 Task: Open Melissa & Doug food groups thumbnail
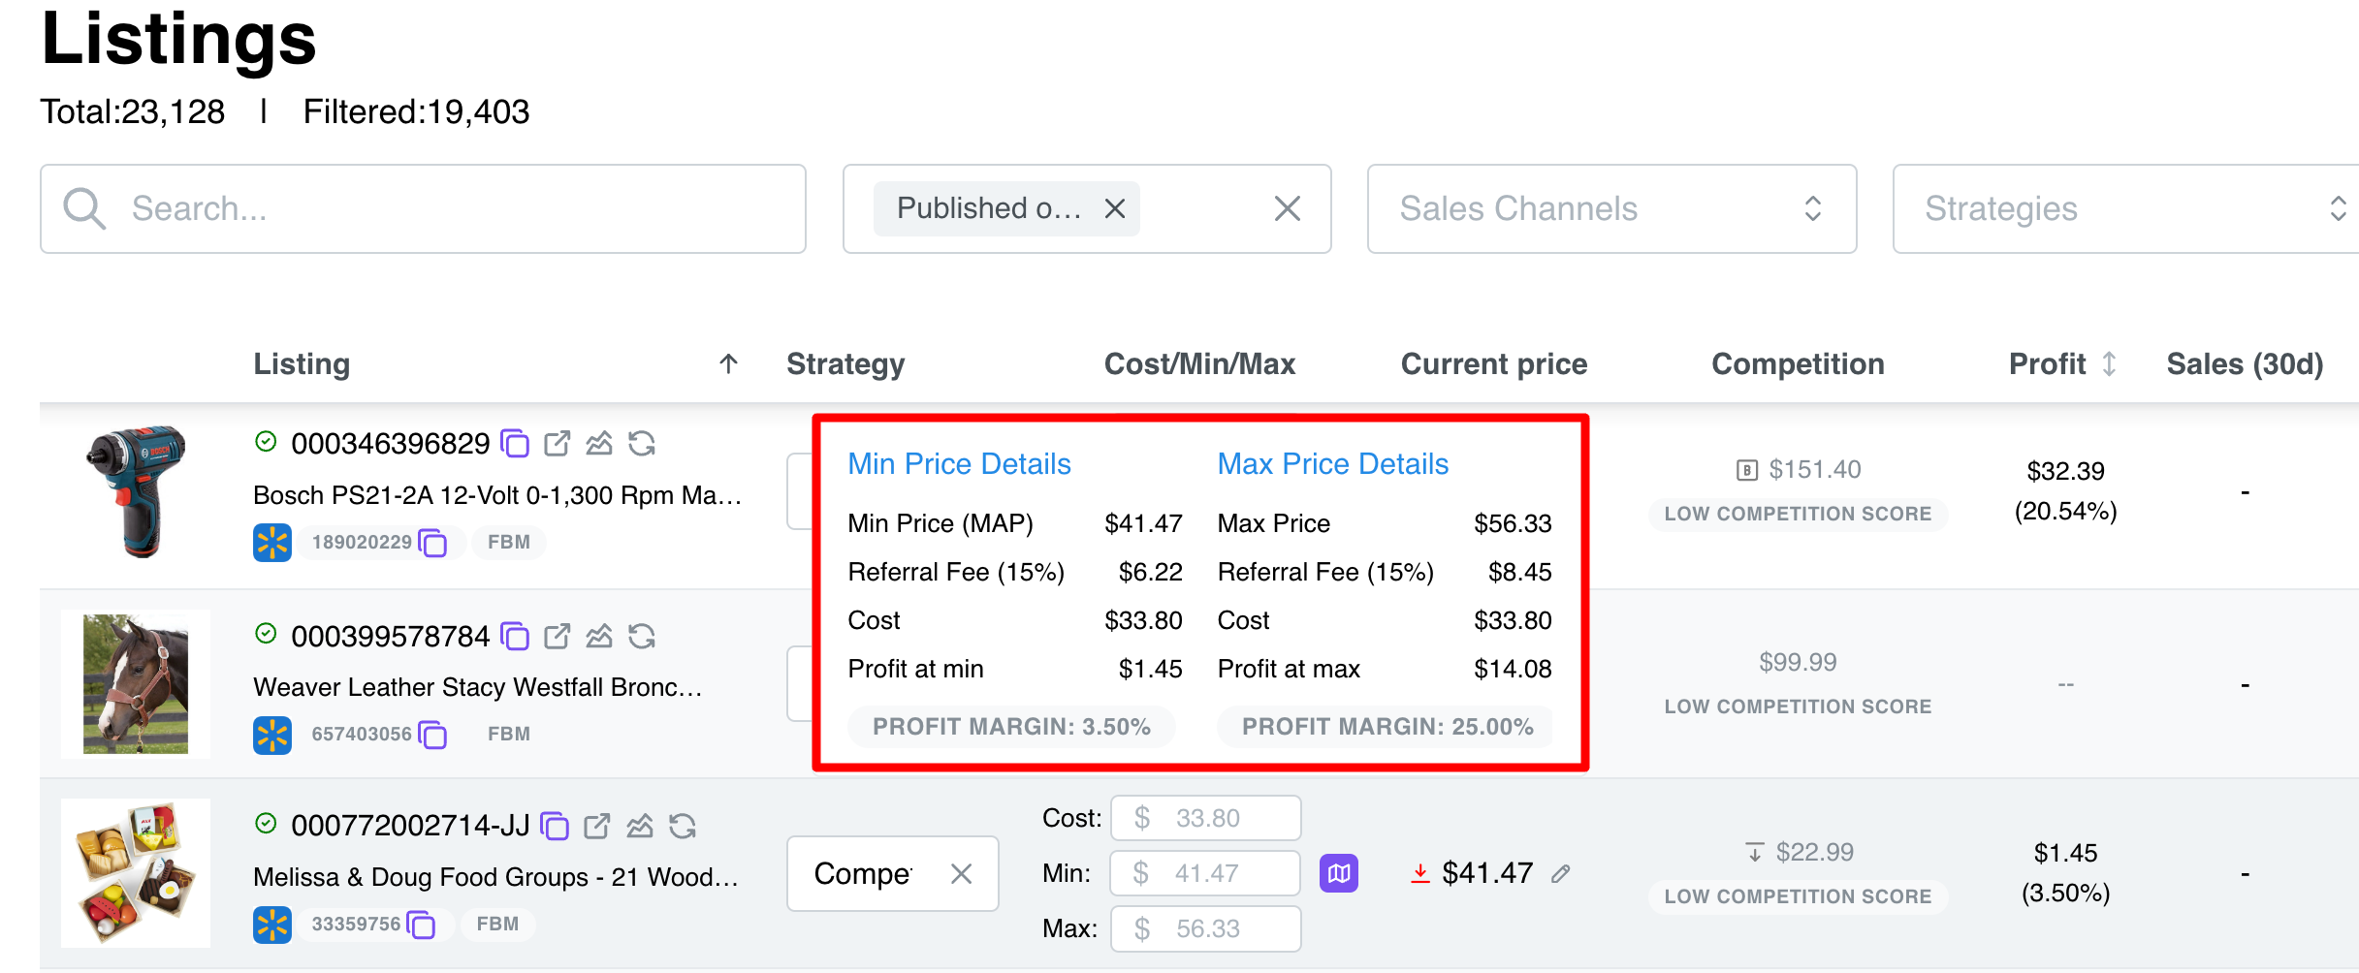(x=136, y=873)
